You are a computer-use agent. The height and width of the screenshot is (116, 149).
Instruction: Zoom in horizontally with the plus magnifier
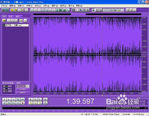click(31, 99)
